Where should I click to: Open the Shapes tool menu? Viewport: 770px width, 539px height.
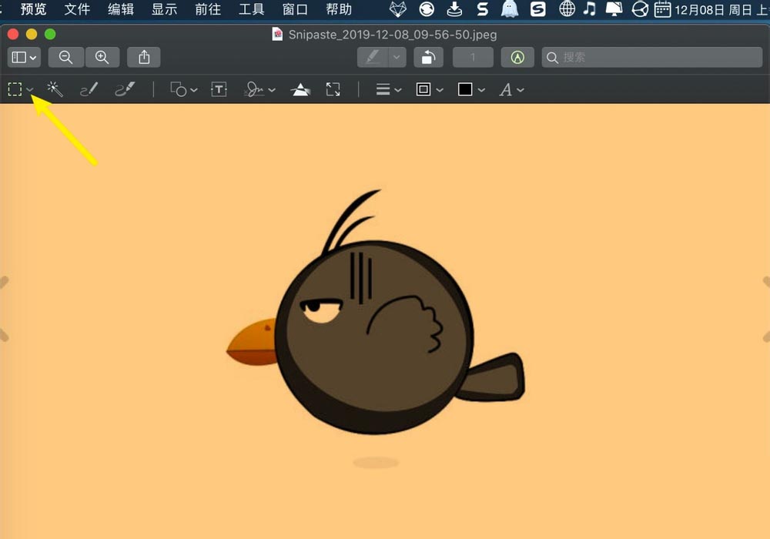(x=184, y=89)
